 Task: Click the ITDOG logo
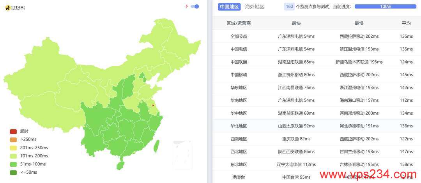tap(15, 8)
